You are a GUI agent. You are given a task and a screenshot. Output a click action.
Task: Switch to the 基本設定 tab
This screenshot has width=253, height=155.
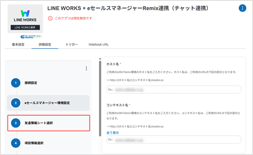tap(18, 45)
